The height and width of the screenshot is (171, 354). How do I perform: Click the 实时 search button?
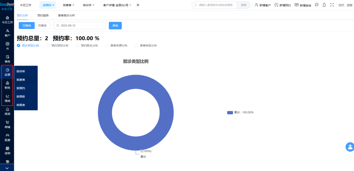tap(243, 5)
